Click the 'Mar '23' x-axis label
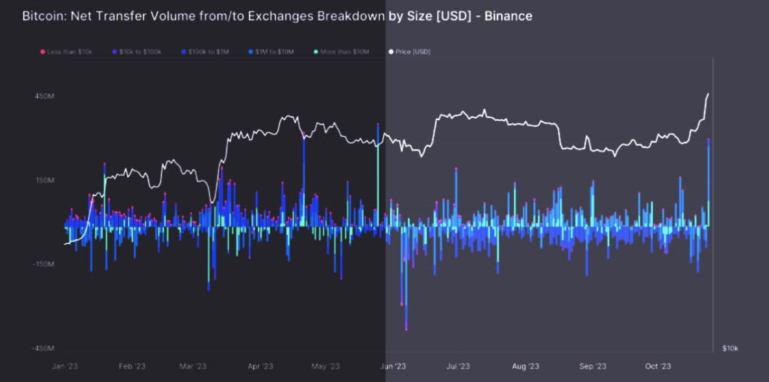Screen dimensions: 769x382 [193, 366]
